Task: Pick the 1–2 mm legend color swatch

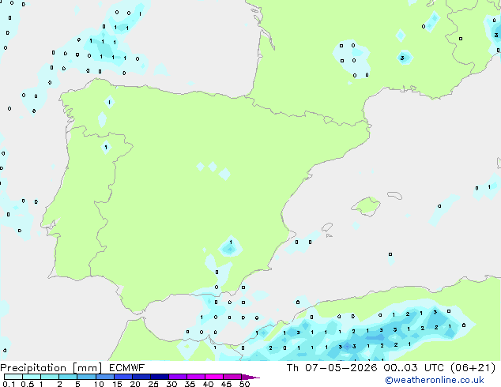Action: 50,377
